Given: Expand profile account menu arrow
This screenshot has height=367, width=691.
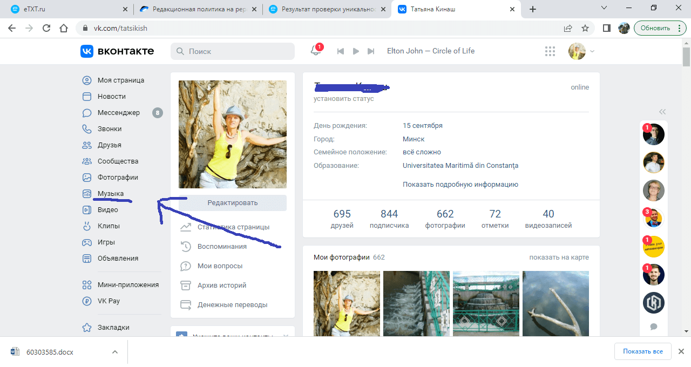Looking at the screenshot, I should point(592,51).
